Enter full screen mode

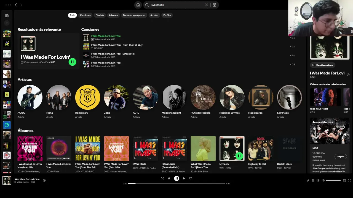tap(349, 180)
